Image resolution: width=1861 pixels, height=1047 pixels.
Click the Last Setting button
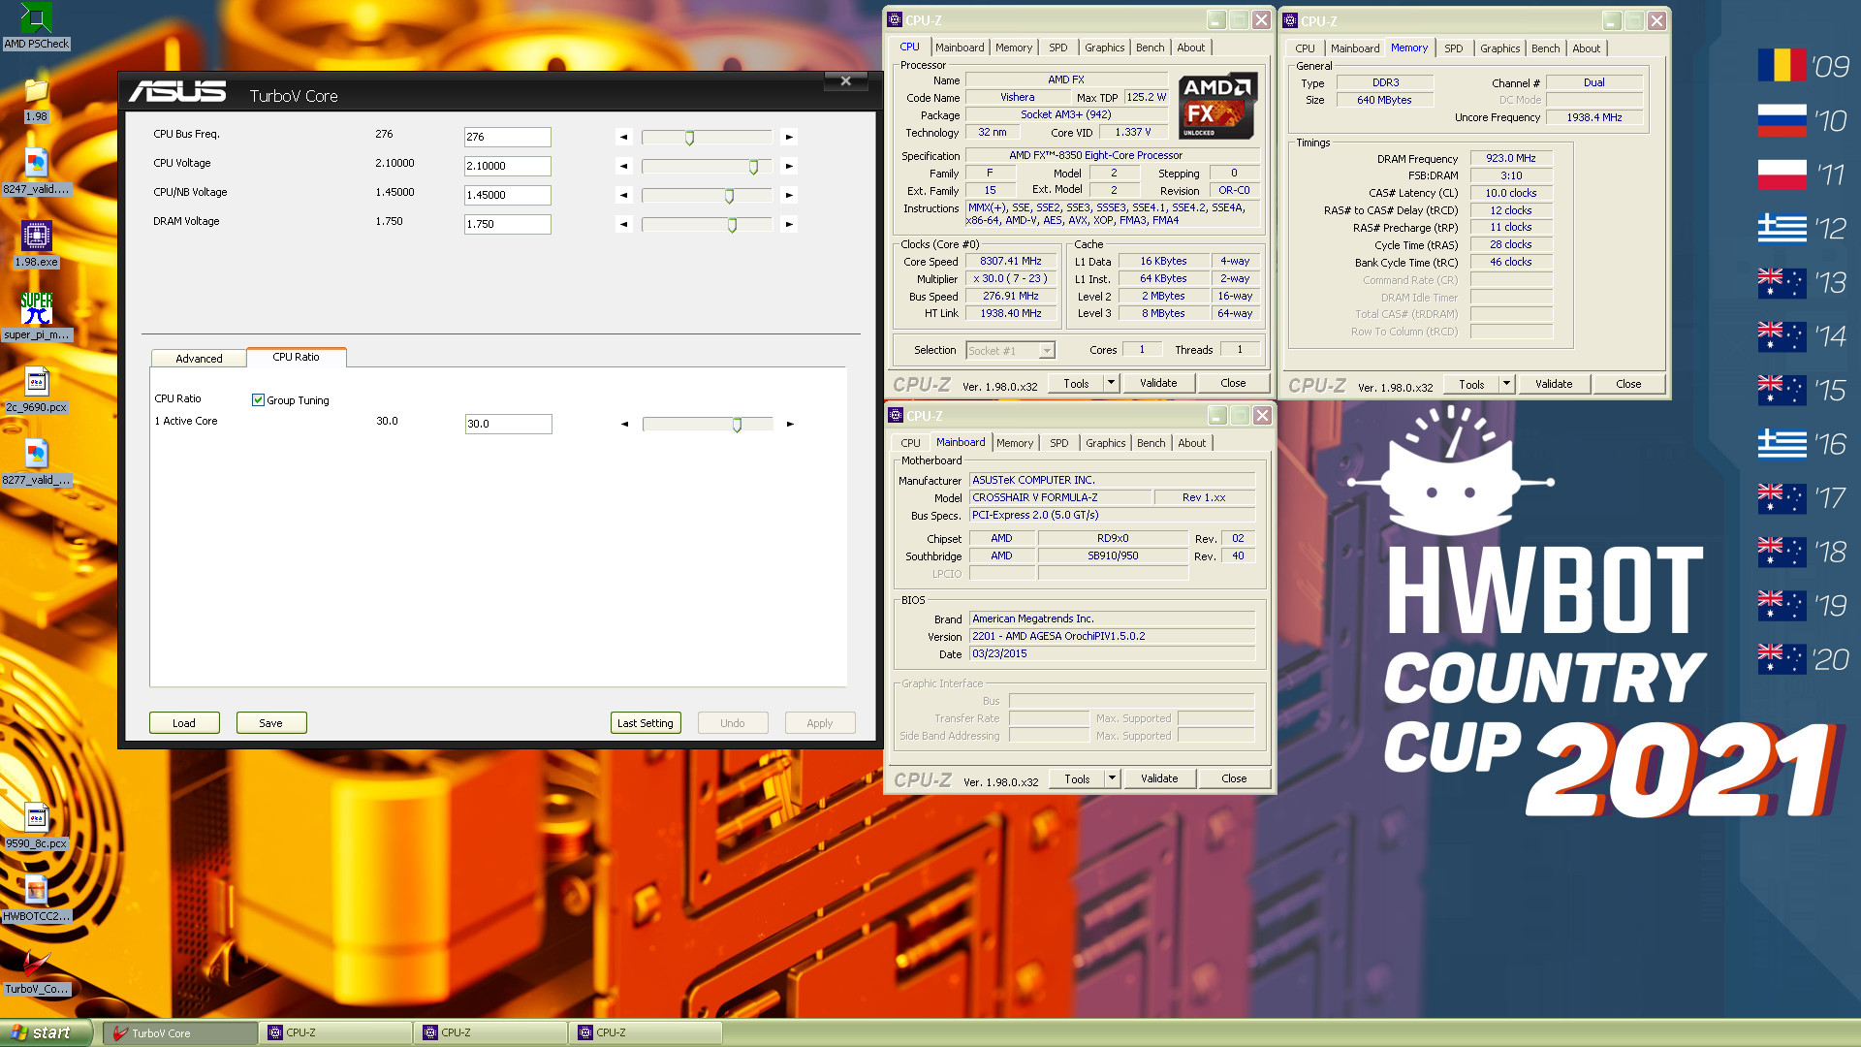tap(646, 723)
